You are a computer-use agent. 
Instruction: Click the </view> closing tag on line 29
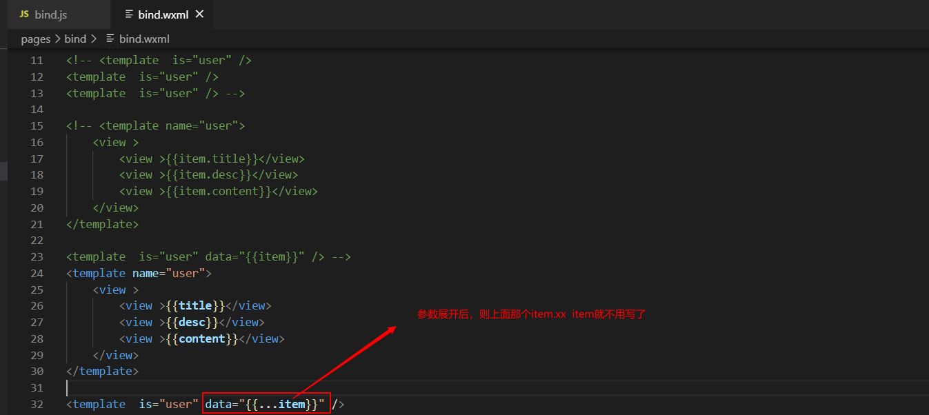pos(116,356)
